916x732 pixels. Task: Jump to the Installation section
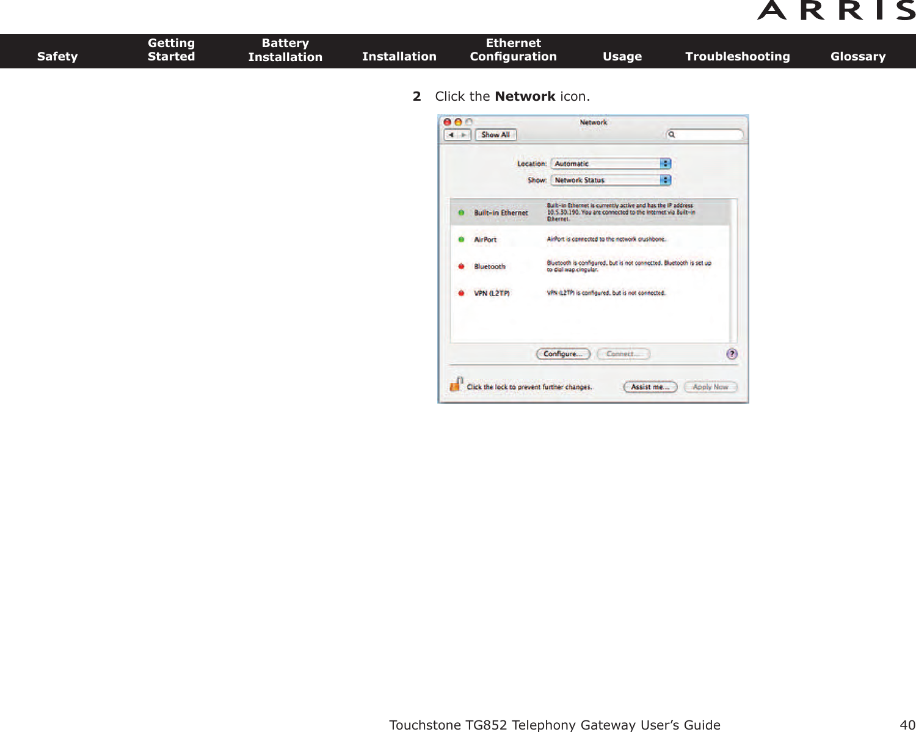pos(399,56)
